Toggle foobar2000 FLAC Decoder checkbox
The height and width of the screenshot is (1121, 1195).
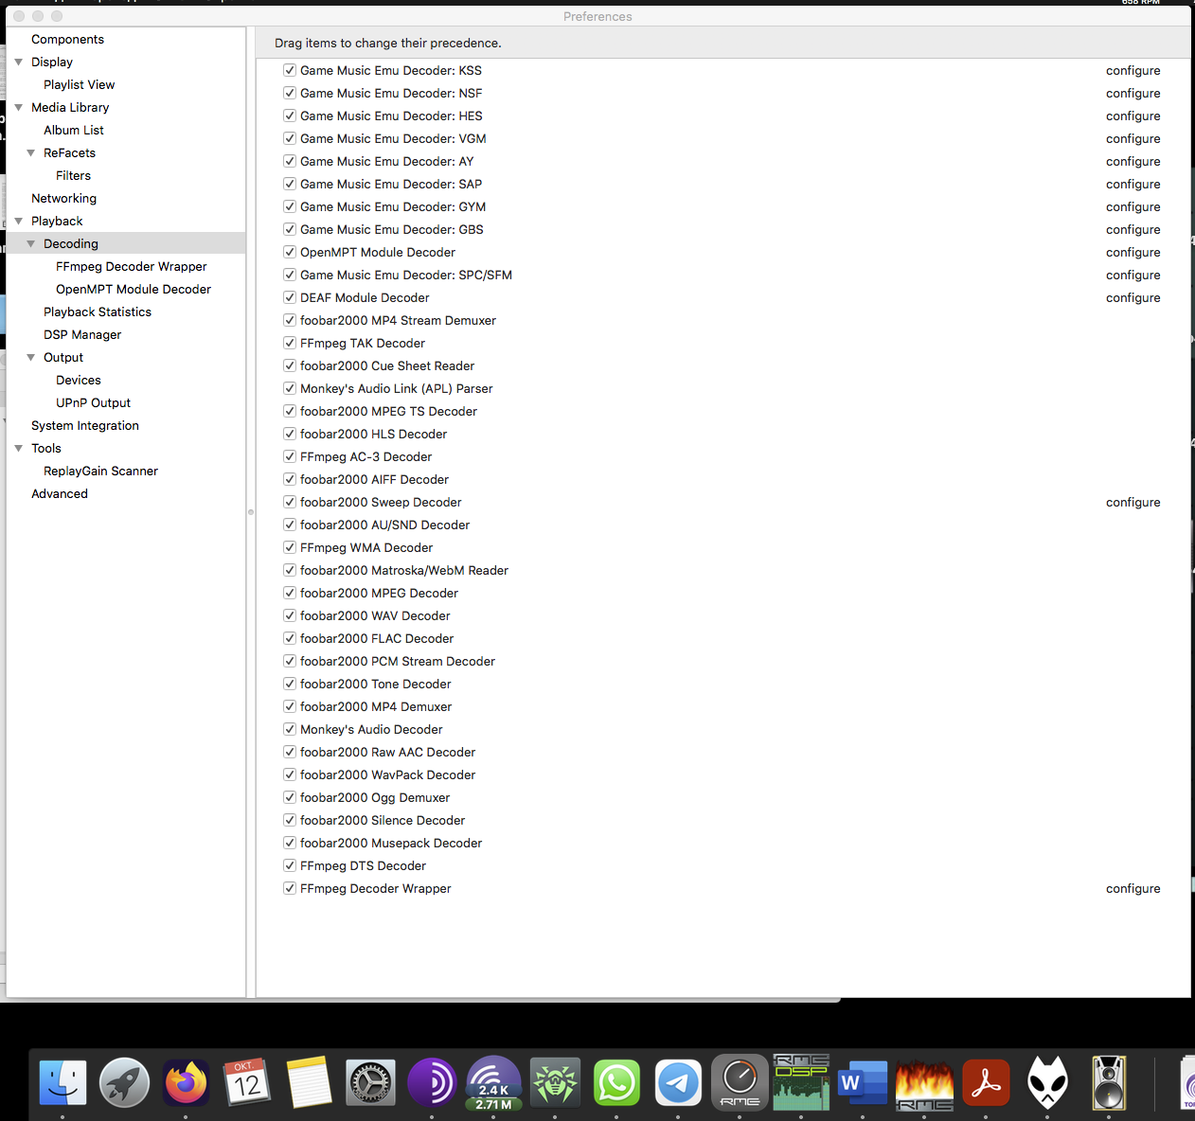pos(290,638)
